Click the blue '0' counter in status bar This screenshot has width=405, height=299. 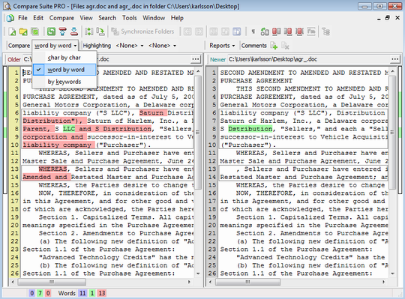31,293
